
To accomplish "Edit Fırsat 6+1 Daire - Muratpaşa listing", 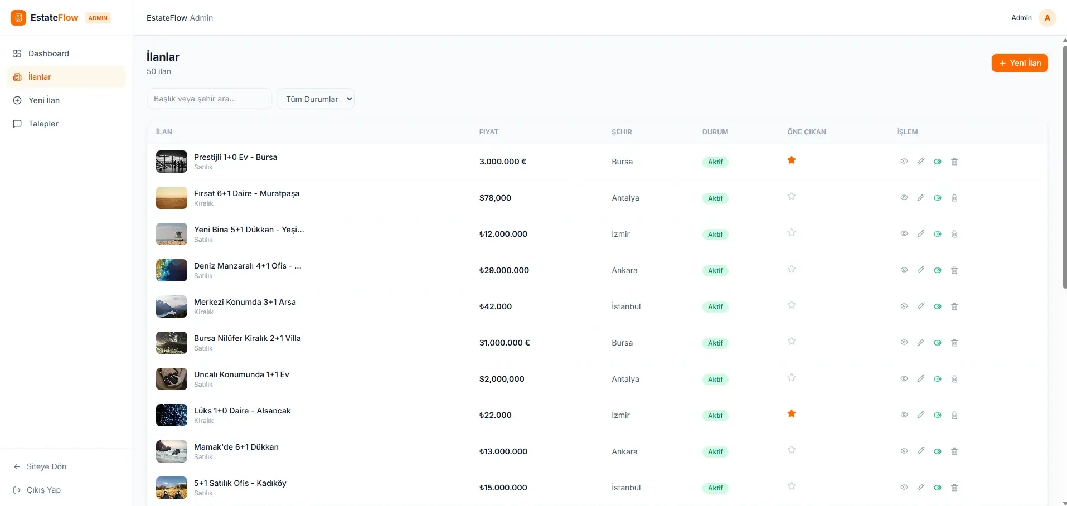I will click(x=921, y=198).
